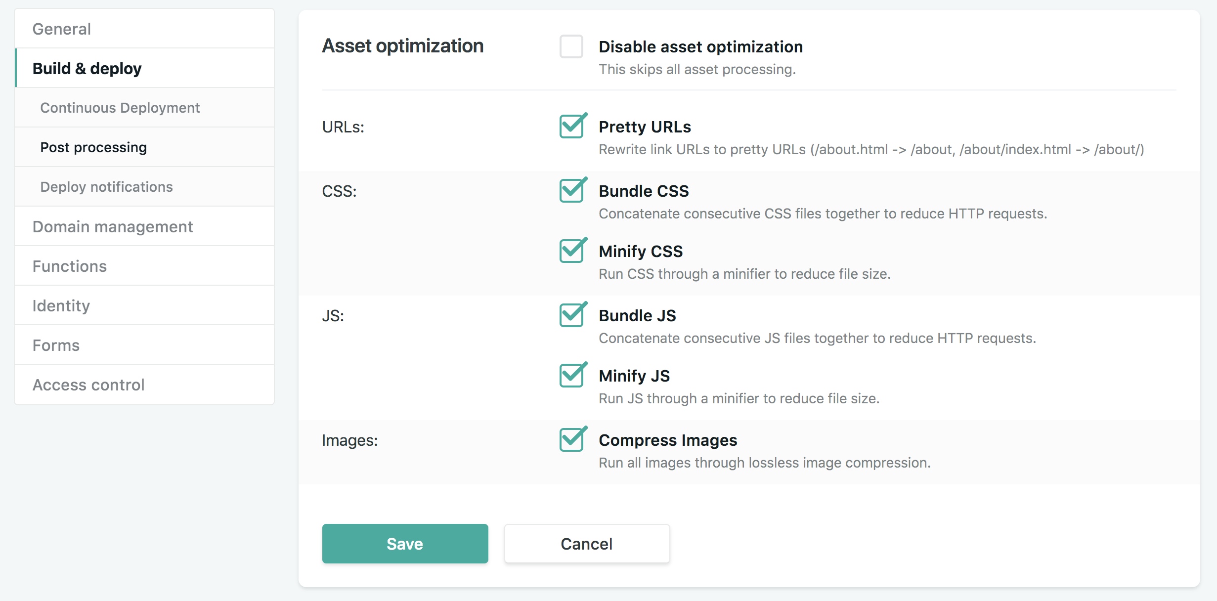Viewport: 1217px width, 601px height.
Task: Switch to Identity settings
Action: click(x=61, y=306)
